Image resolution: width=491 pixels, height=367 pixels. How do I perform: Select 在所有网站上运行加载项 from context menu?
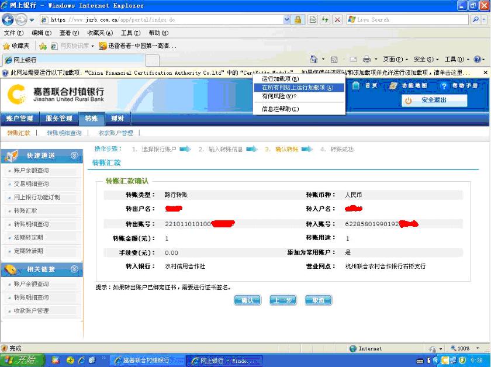coord(298,88)
